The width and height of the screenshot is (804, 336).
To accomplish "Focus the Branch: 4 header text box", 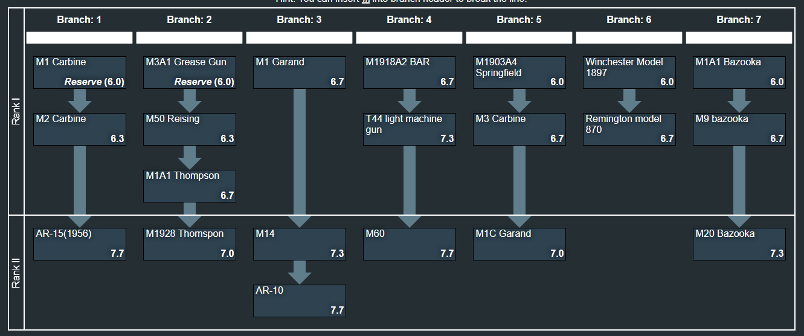I will click(x=410, y=38).
